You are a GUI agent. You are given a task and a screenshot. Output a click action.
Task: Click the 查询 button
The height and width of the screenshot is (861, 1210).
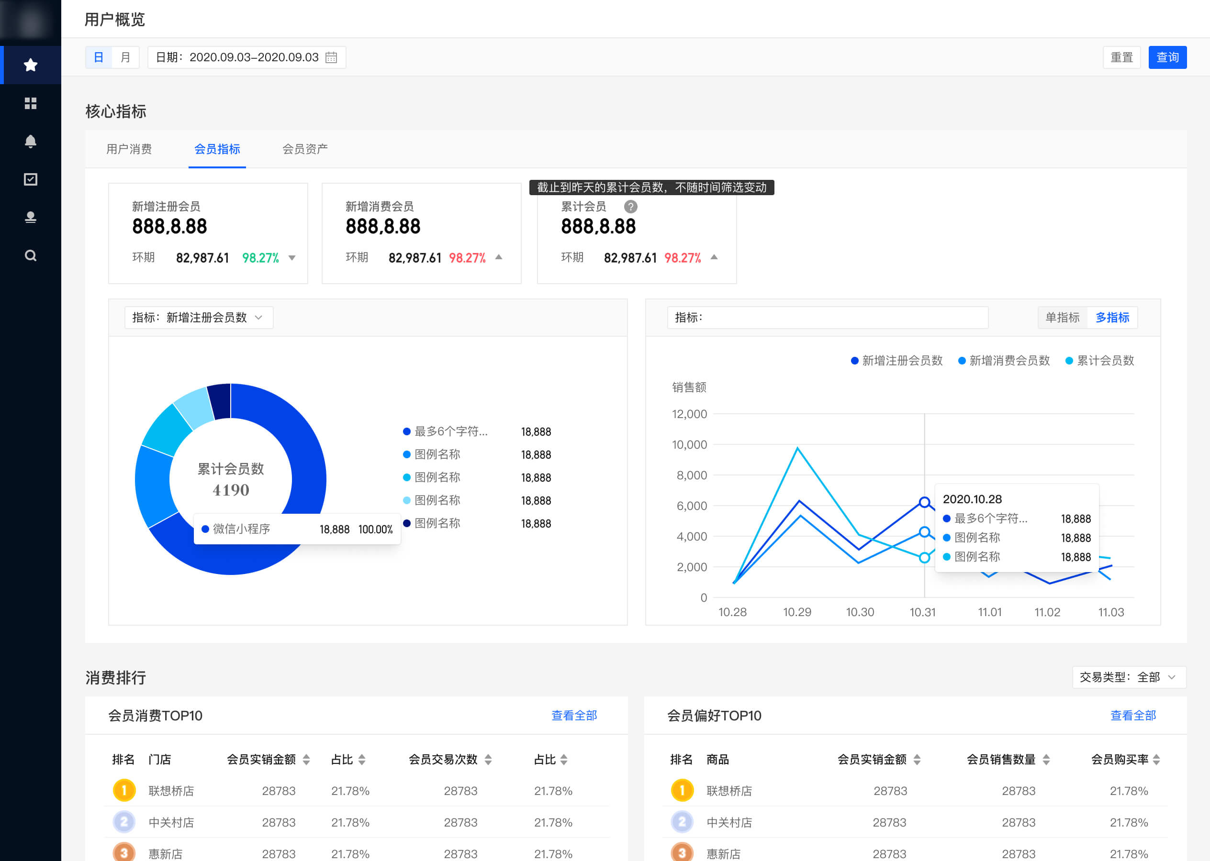[x=1167, y=57]
